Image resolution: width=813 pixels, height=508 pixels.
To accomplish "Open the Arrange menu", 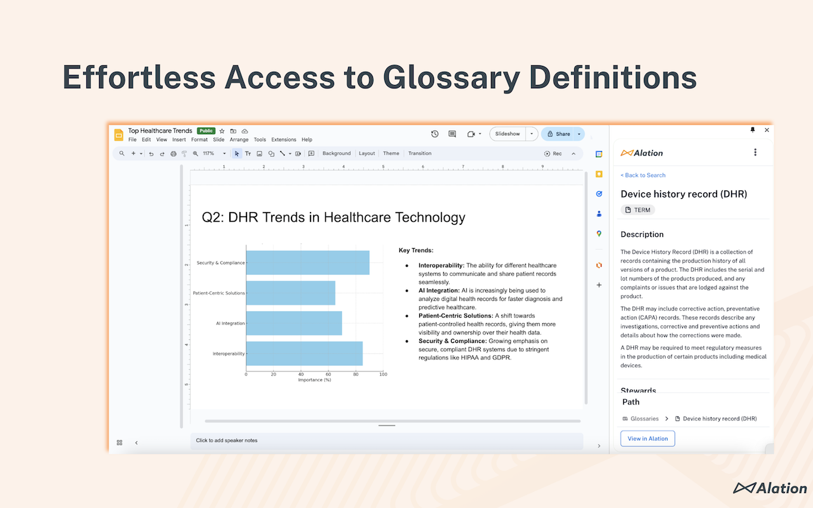I will click(x=239, y=140).
